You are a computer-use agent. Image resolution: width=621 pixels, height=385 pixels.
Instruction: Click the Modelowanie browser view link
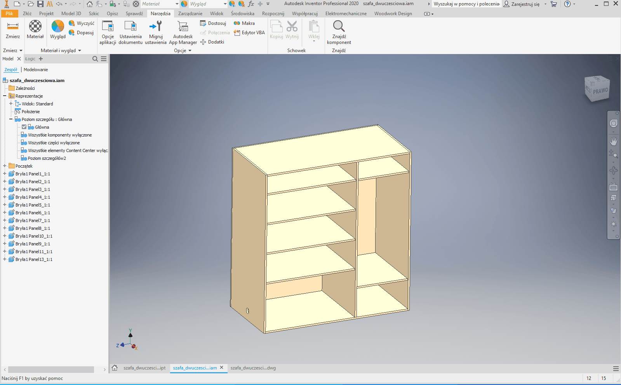[x=36, y=70]
